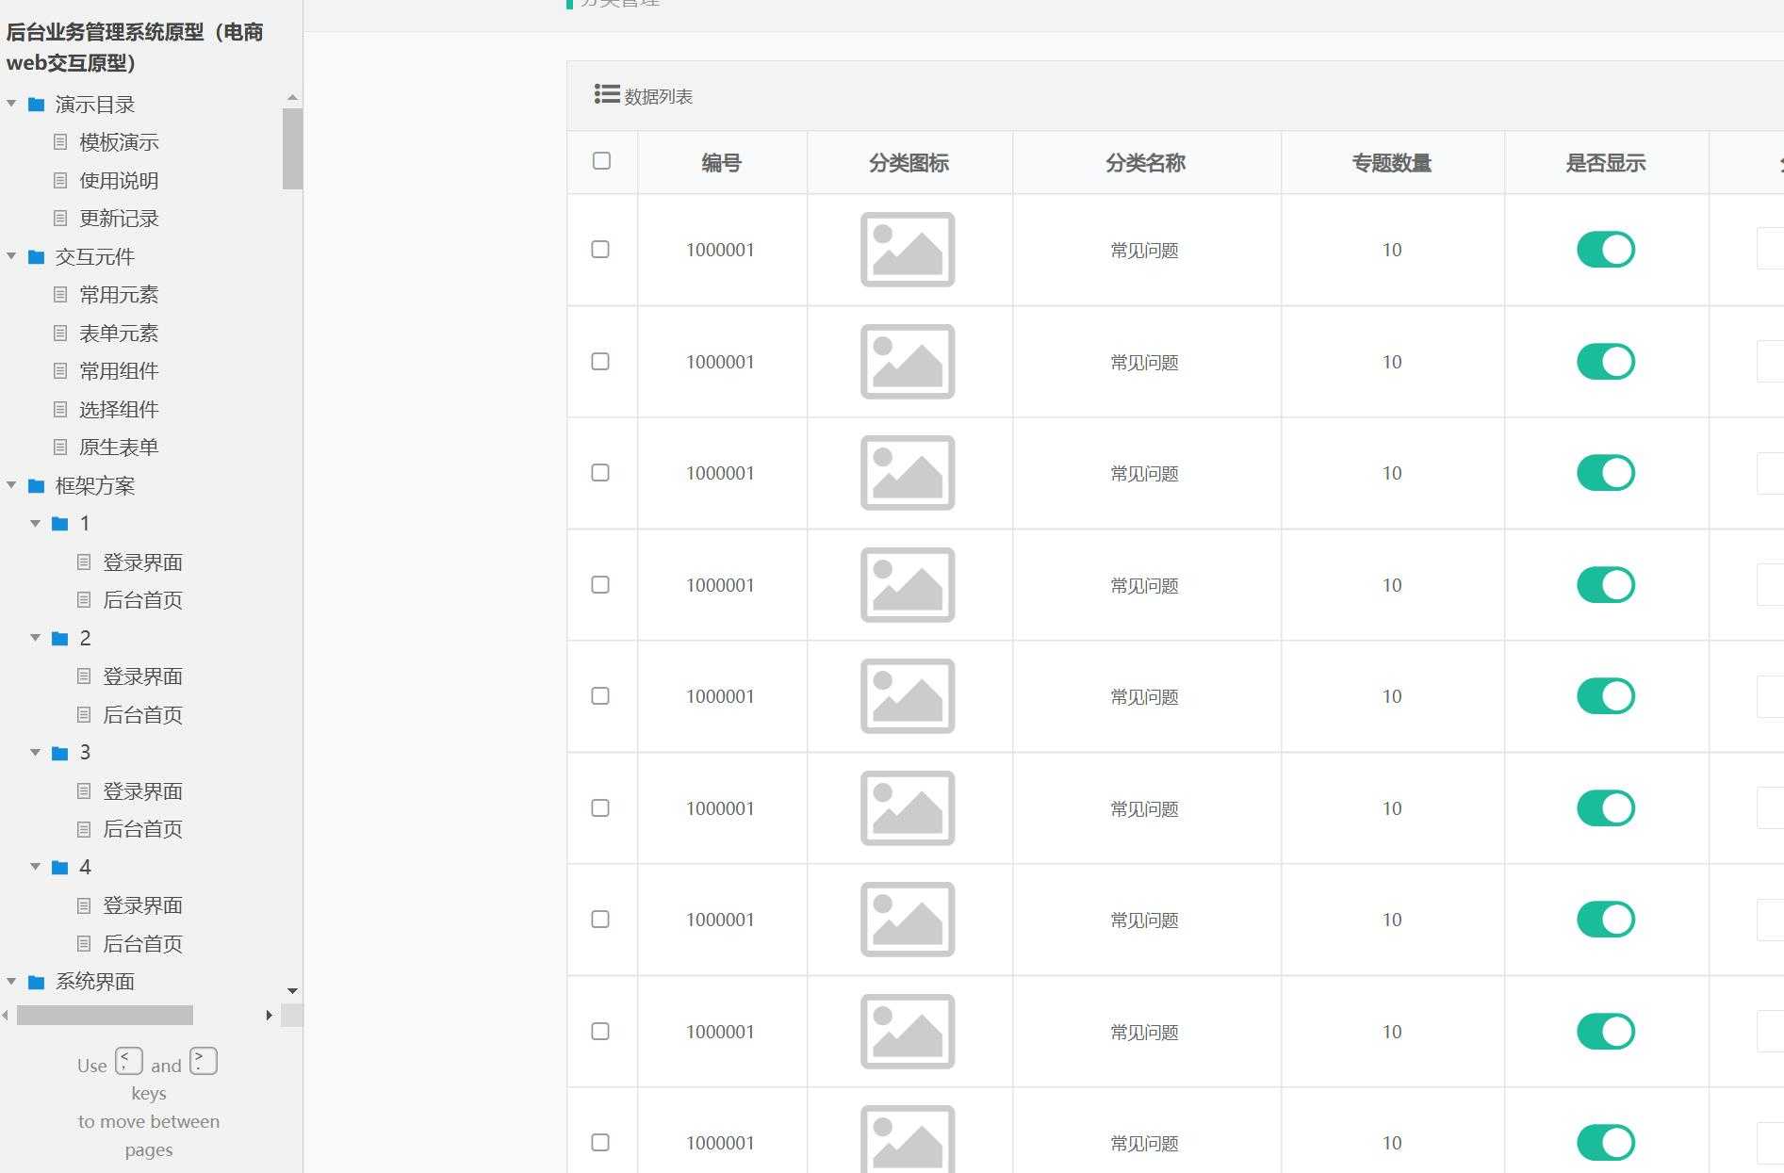This screenshot has width=1784, height=1173.
Task: Check the checkbox on the third data row
Action: coord(600,473)
